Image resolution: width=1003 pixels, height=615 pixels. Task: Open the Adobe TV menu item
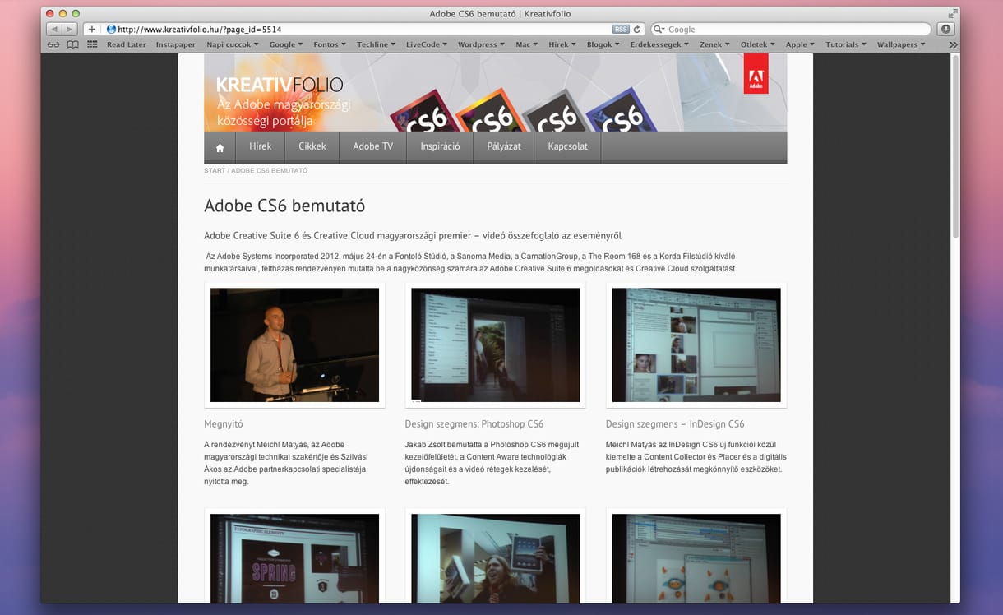coord(373,147)
